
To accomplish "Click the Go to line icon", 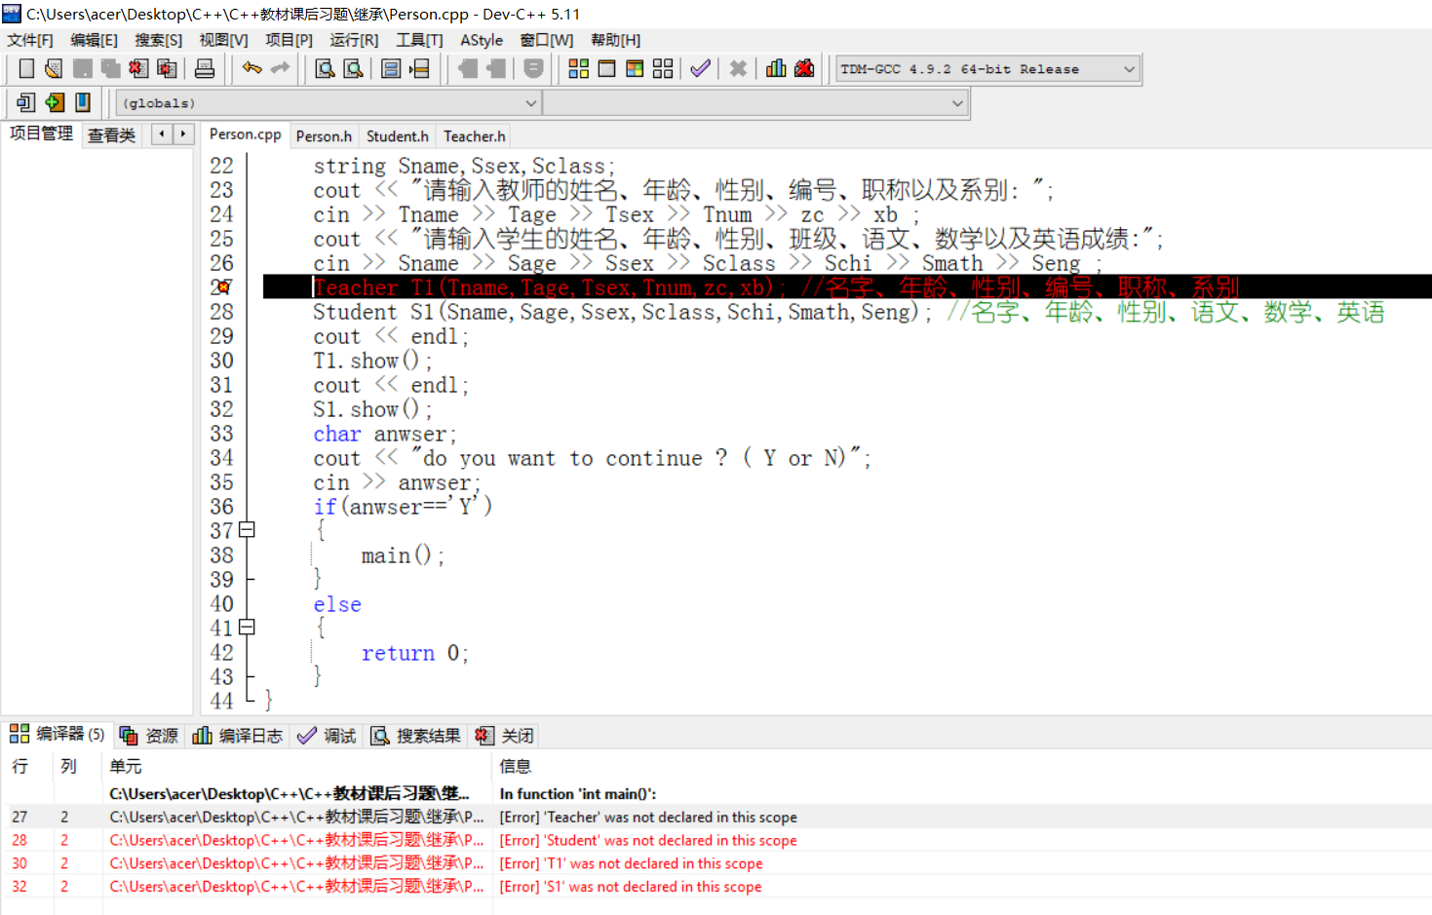I will click(x=419, y=68).
